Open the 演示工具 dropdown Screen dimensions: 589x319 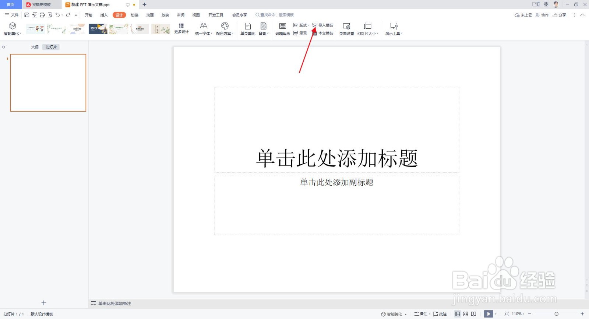(x=394, y=29)
